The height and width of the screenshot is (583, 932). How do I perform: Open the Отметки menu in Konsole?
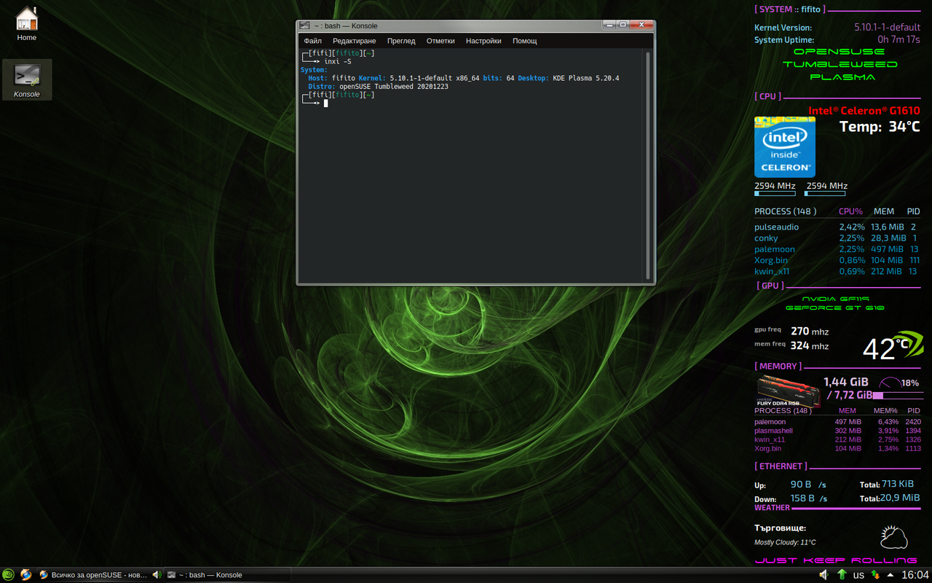pos(441,41)
